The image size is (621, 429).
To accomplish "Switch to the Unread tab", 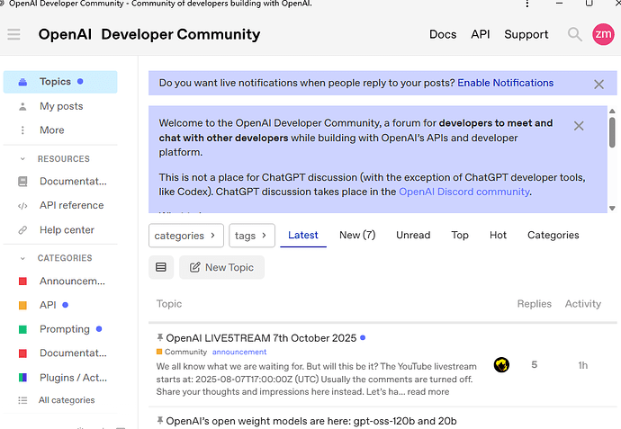I will point(413,235).
